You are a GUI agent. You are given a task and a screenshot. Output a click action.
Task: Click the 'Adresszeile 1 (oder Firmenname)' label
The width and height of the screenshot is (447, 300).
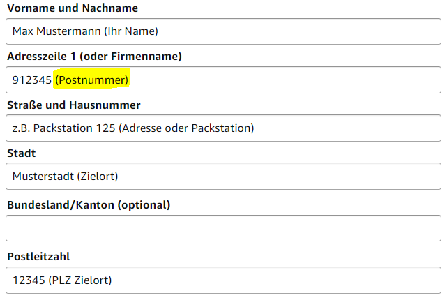pos(94,56)
